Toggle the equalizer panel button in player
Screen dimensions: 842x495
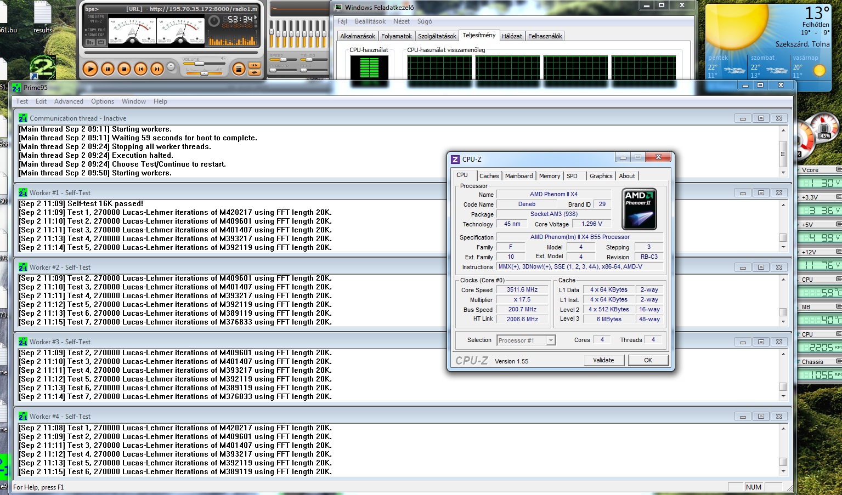tap(254, 65)
